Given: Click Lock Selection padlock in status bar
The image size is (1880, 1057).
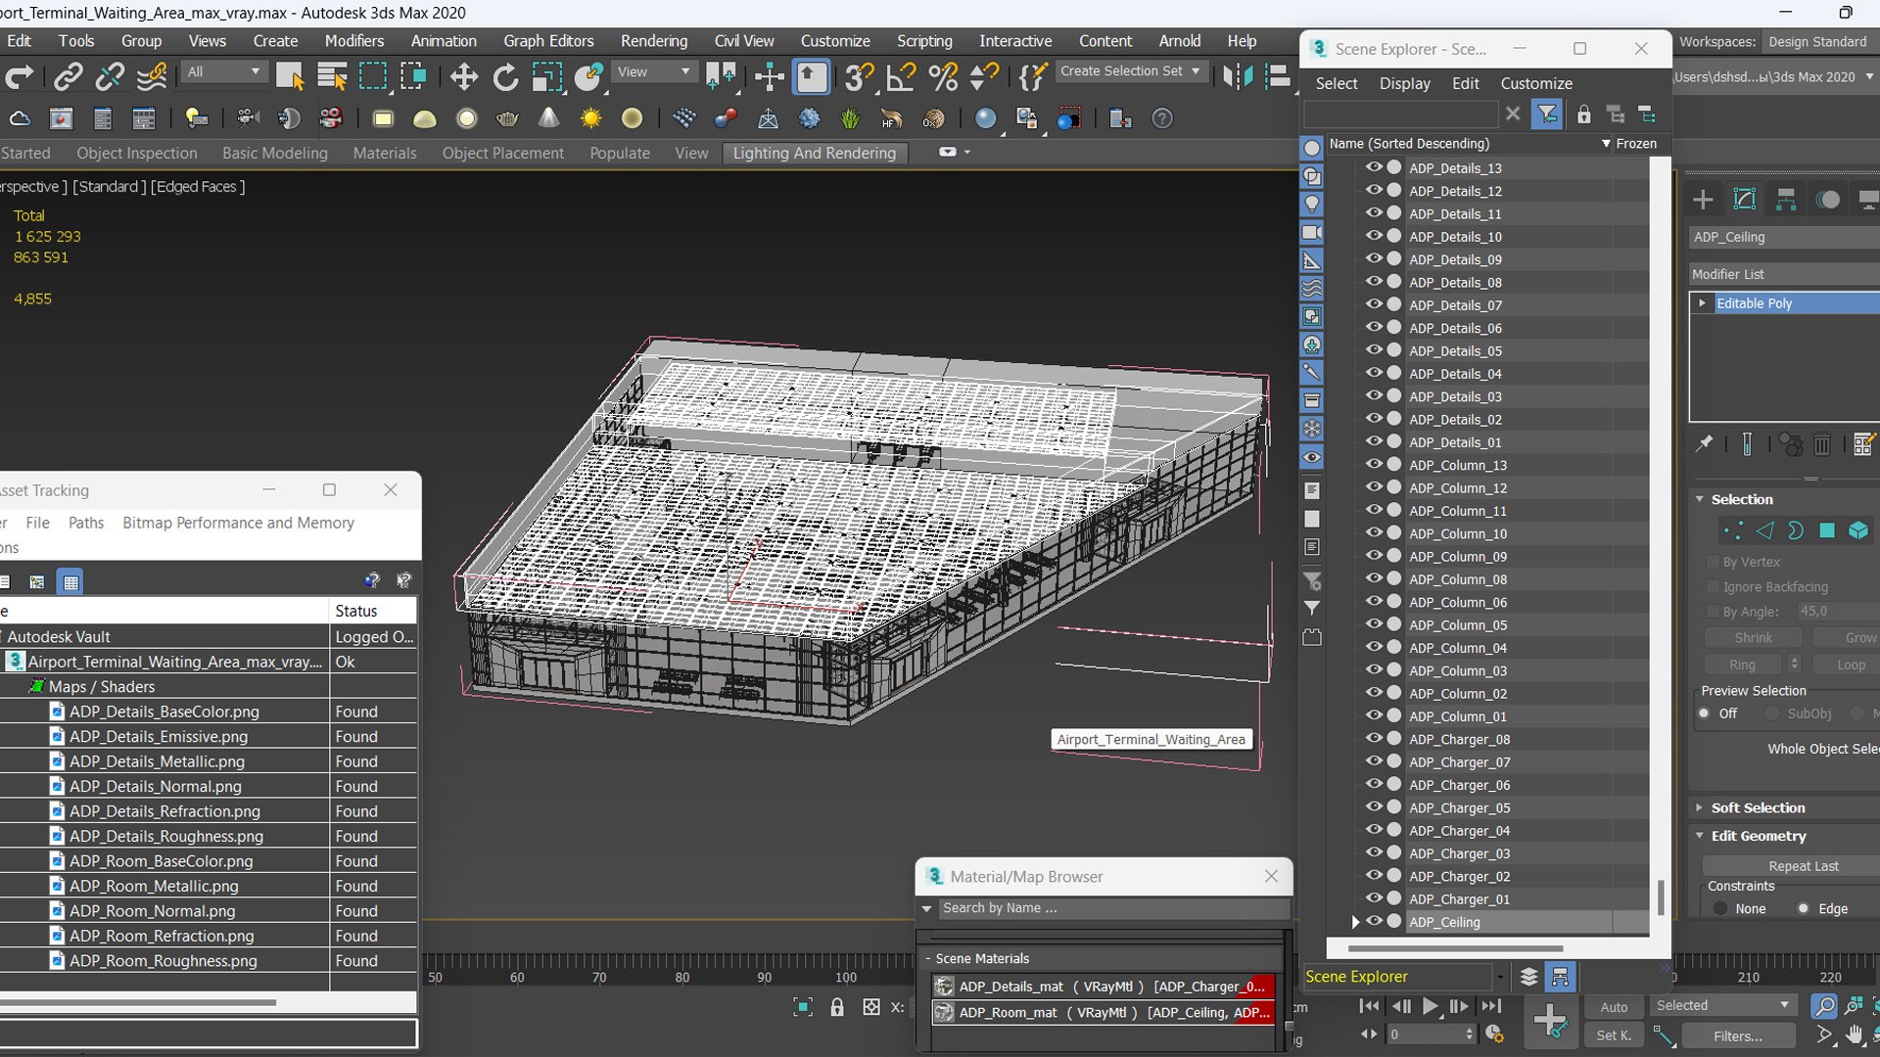Looking at the screenshot, I should pos(837,1007).
